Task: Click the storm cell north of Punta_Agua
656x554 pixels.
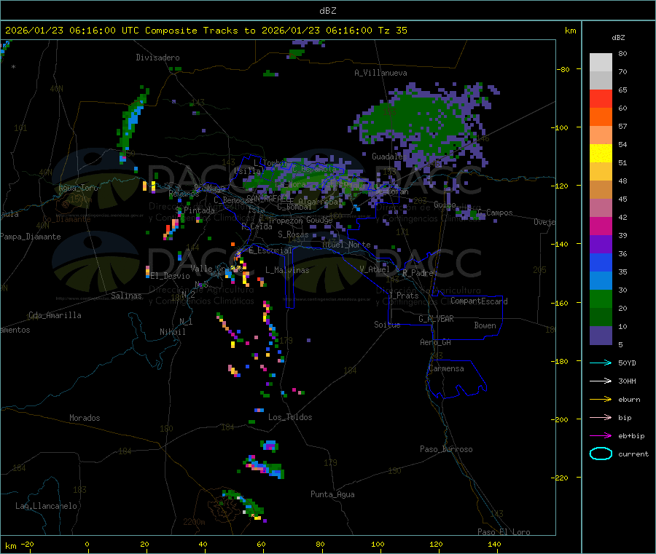Action: 265,467
